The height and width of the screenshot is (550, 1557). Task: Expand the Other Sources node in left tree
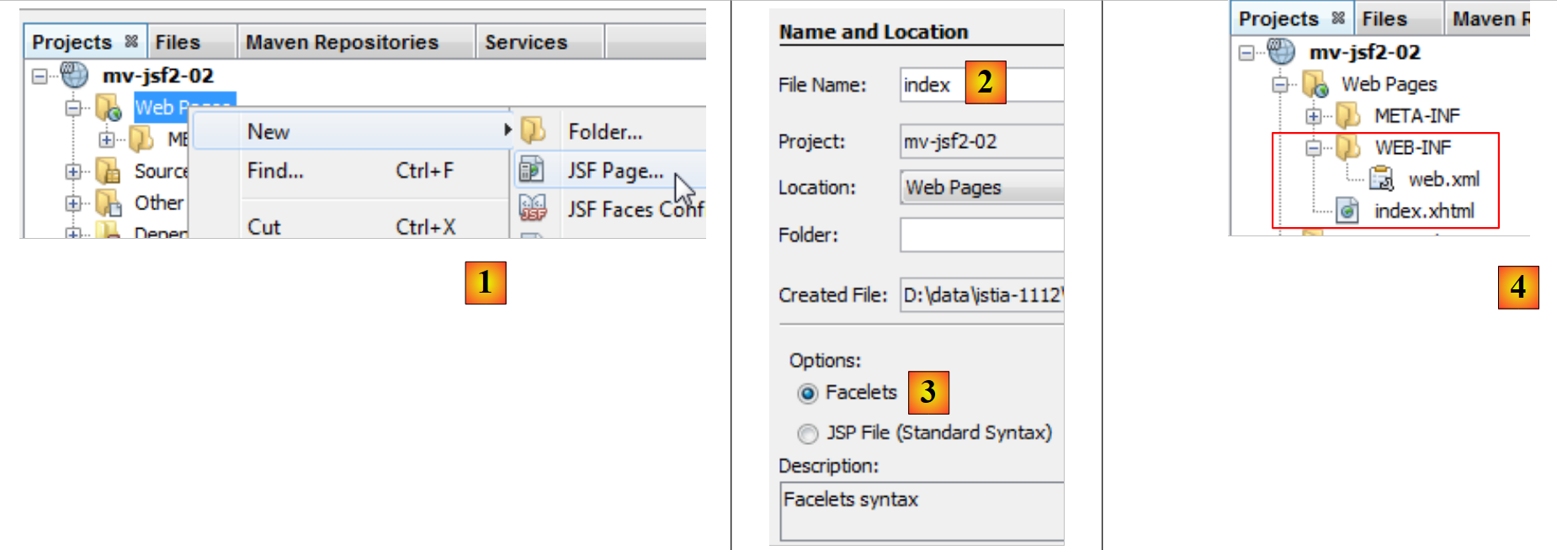(x=73, y=204)
